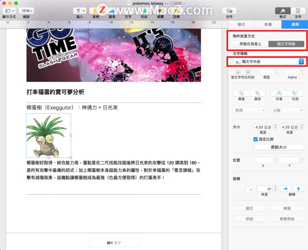308x250 pixels.
Task: Switch to the 樣式 tab
Action: (241, 24)
